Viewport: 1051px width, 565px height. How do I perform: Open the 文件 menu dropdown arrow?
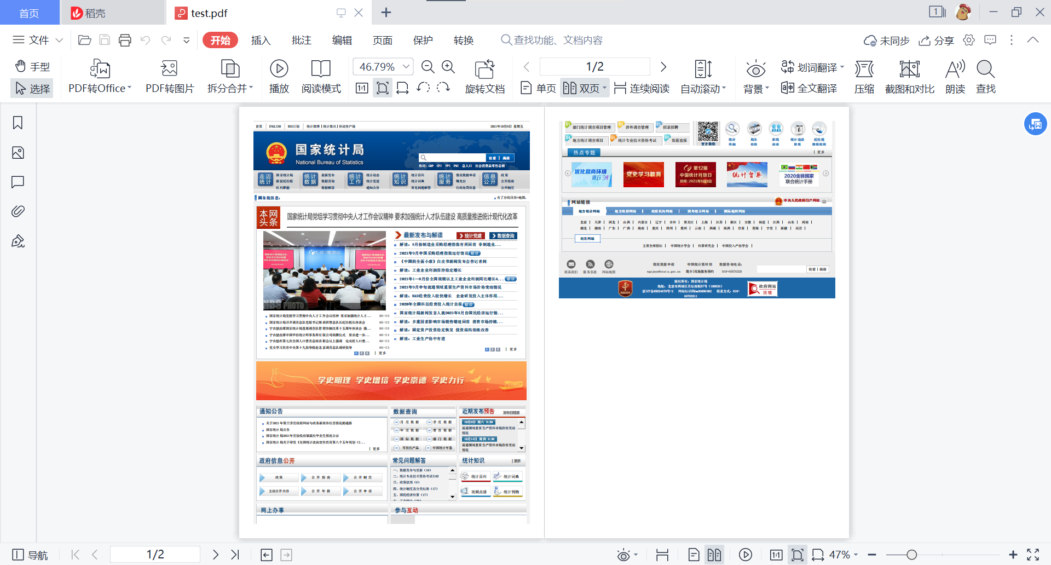tap(59, 40)
